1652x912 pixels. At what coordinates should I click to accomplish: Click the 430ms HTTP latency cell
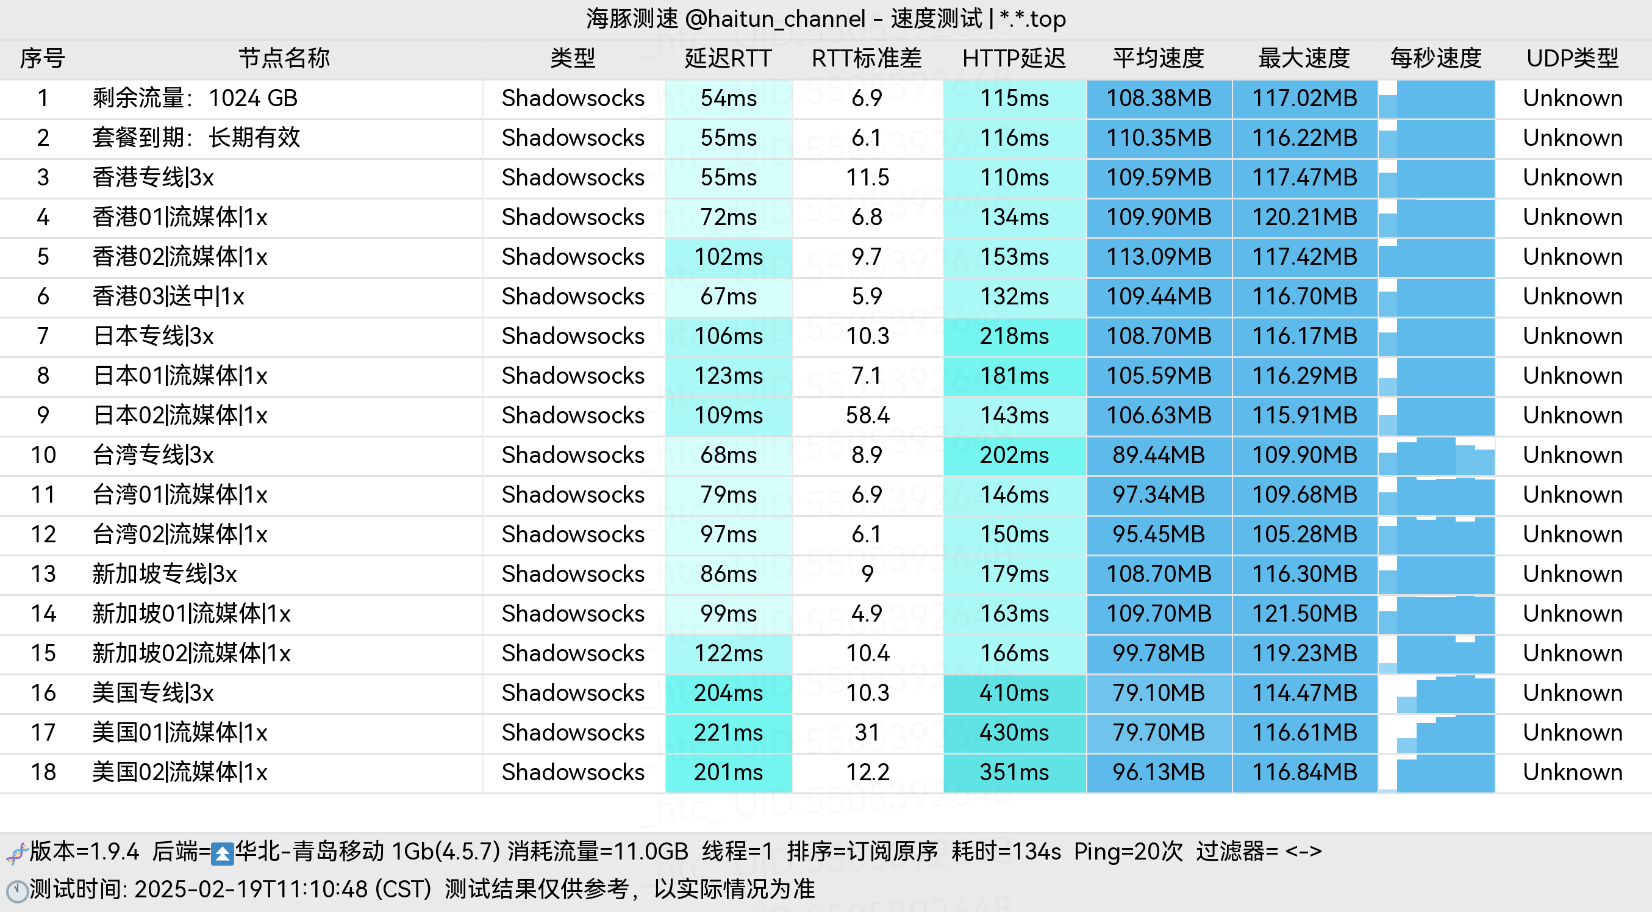[x=1015, y=733]
